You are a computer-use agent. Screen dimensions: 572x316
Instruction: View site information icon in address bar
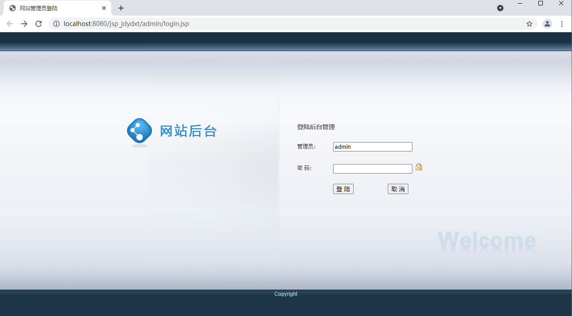pos(56,24)
